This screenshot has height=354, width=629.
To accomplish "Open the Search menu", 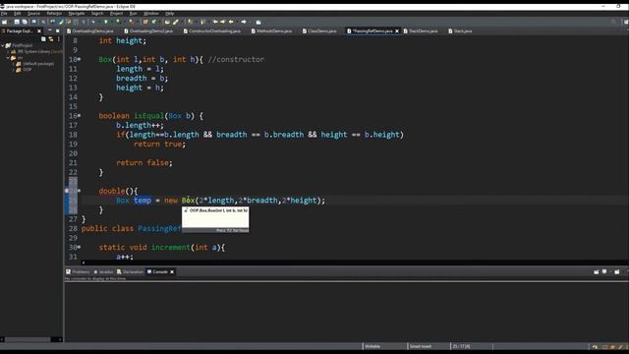I will coord(97,13).
